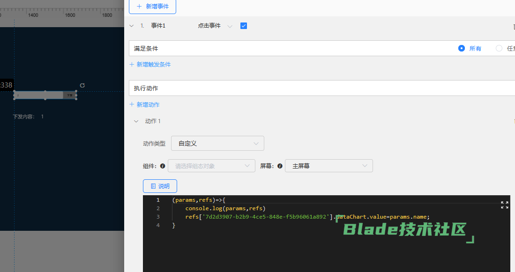Viewport: 515px width, 272px height.
Task: Open the 点击事件 type dropdown
Action: [215, 26]
